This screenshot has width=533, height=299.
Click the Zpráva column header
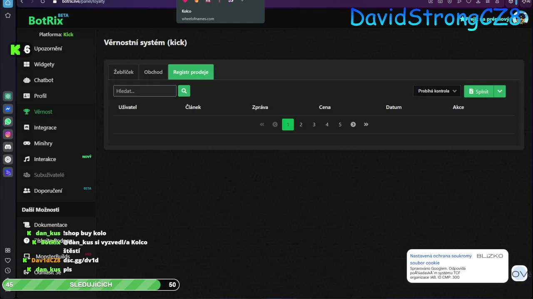point(260,107)
